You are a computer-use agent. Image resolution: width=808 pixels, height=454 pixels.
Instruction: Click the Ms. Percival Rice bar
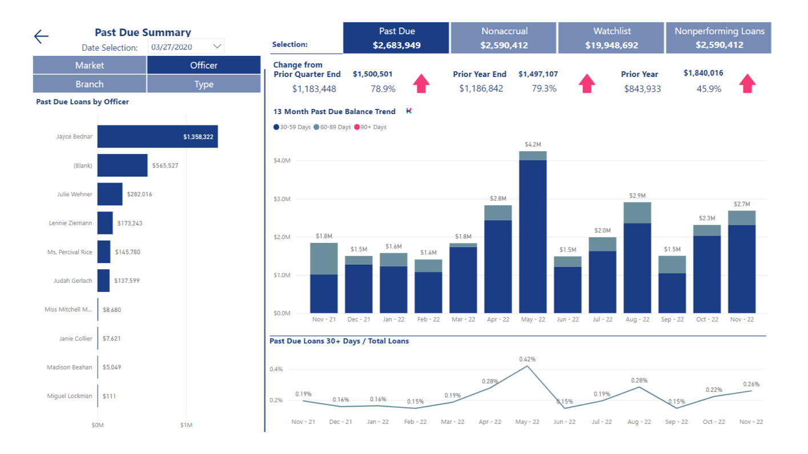coord(104,252)
